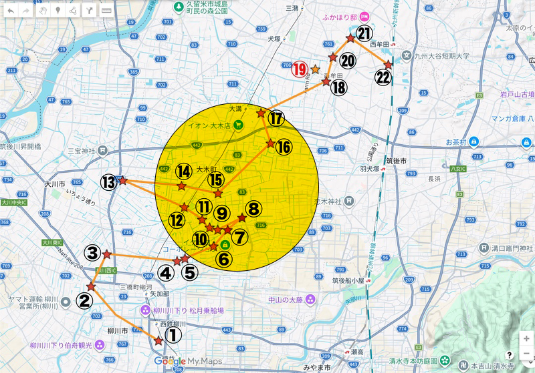
Task: Click the red star marker labeled 1
Action: 158,341
